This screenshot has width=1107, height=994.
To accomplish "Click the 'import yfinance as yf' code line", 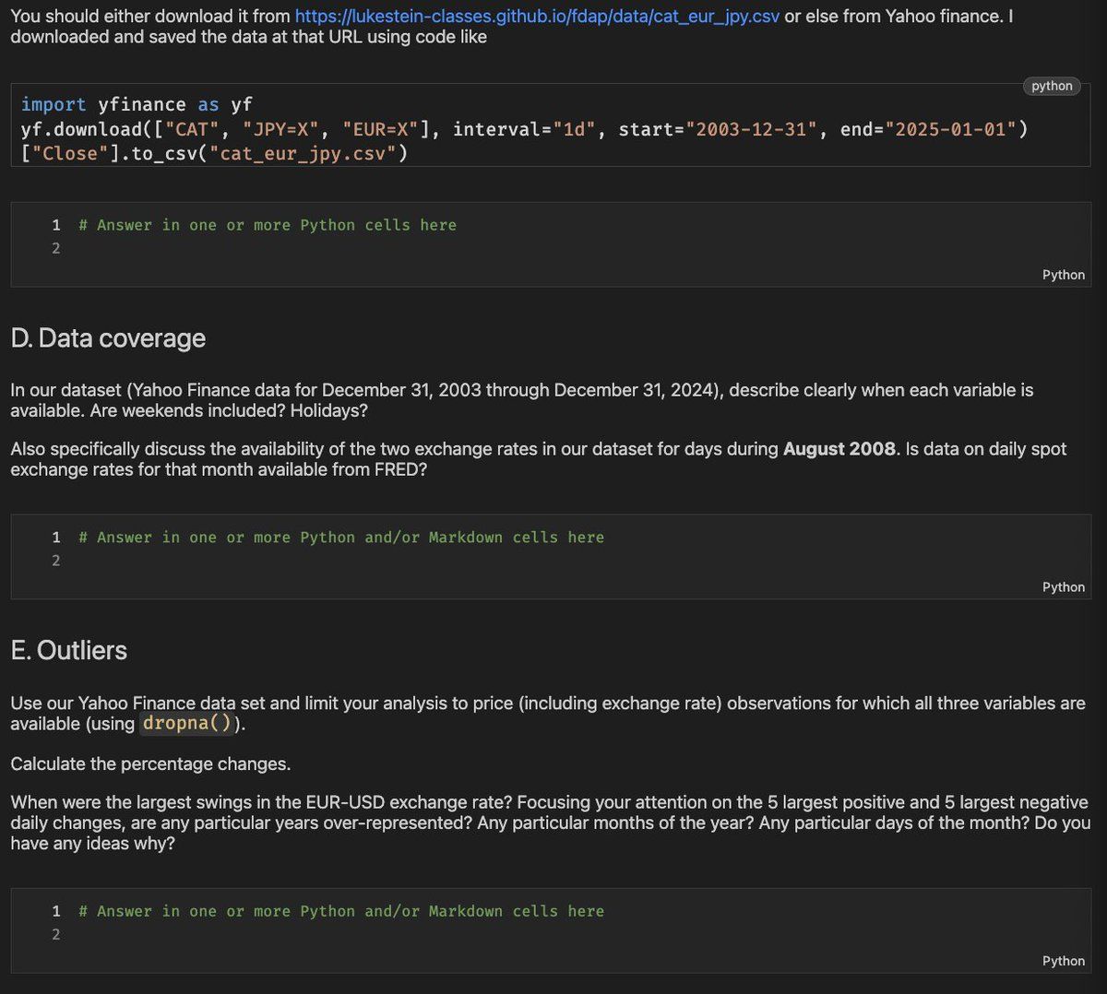I will (137, 104).
